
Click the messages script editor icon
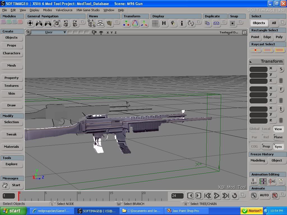coord(5,185)
